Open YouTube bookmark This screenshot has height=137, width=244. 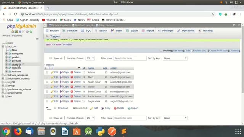pos(50,20)
